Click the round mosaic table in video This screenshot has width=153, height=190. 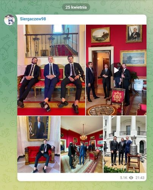[101, 110]
